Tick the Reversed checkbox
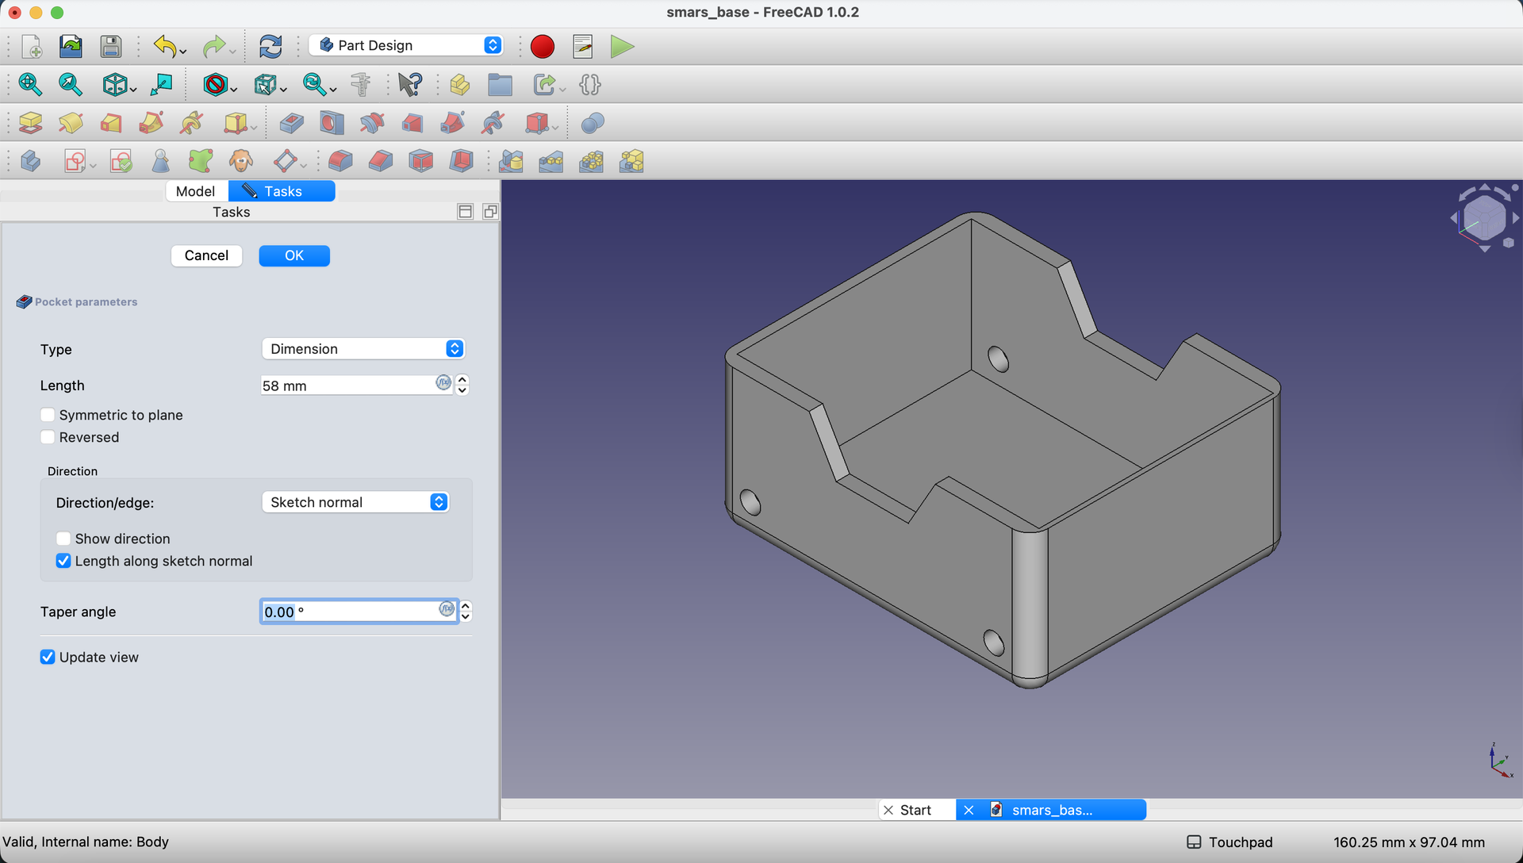1523x863 pixels. (48, 437)
